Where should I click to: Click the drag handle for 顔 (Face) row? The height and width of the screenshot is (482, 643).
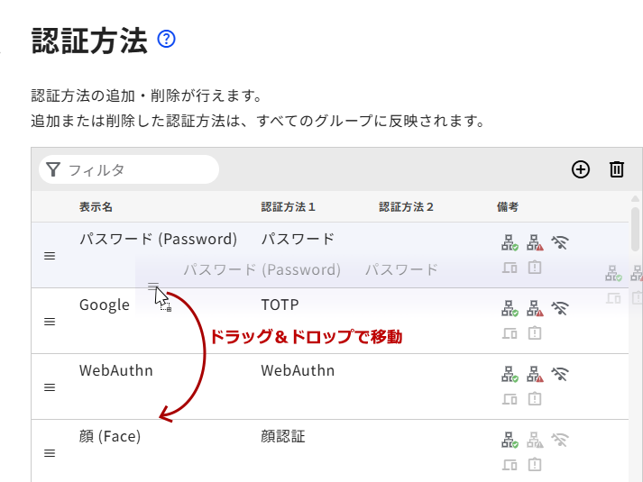50,453
